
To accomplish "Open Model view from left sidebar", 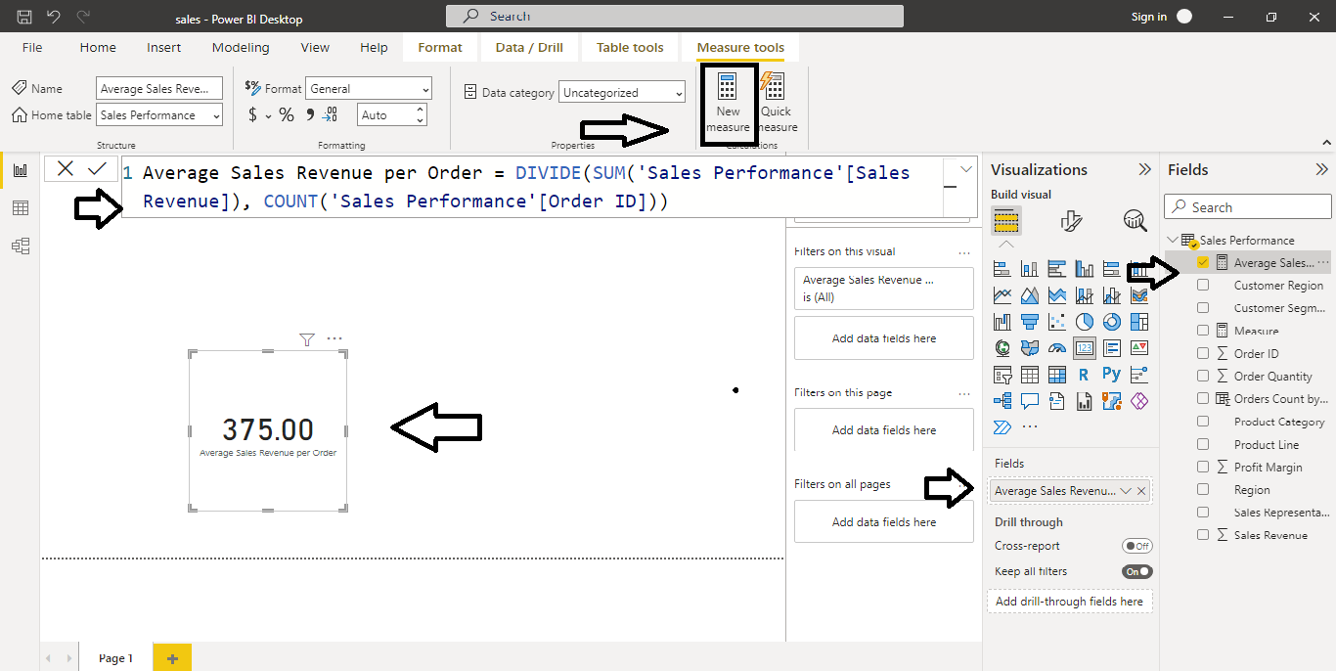I will tap(20, 246).
